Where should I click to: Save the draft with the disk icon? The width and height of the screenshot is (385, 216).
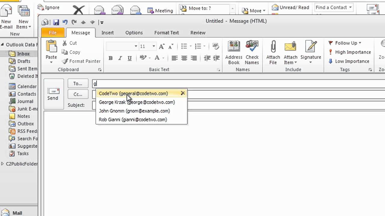tap(56, 21)
